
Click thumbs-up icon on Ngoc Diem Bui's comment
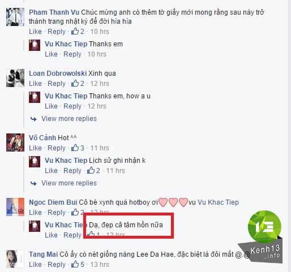pos(75,212)
